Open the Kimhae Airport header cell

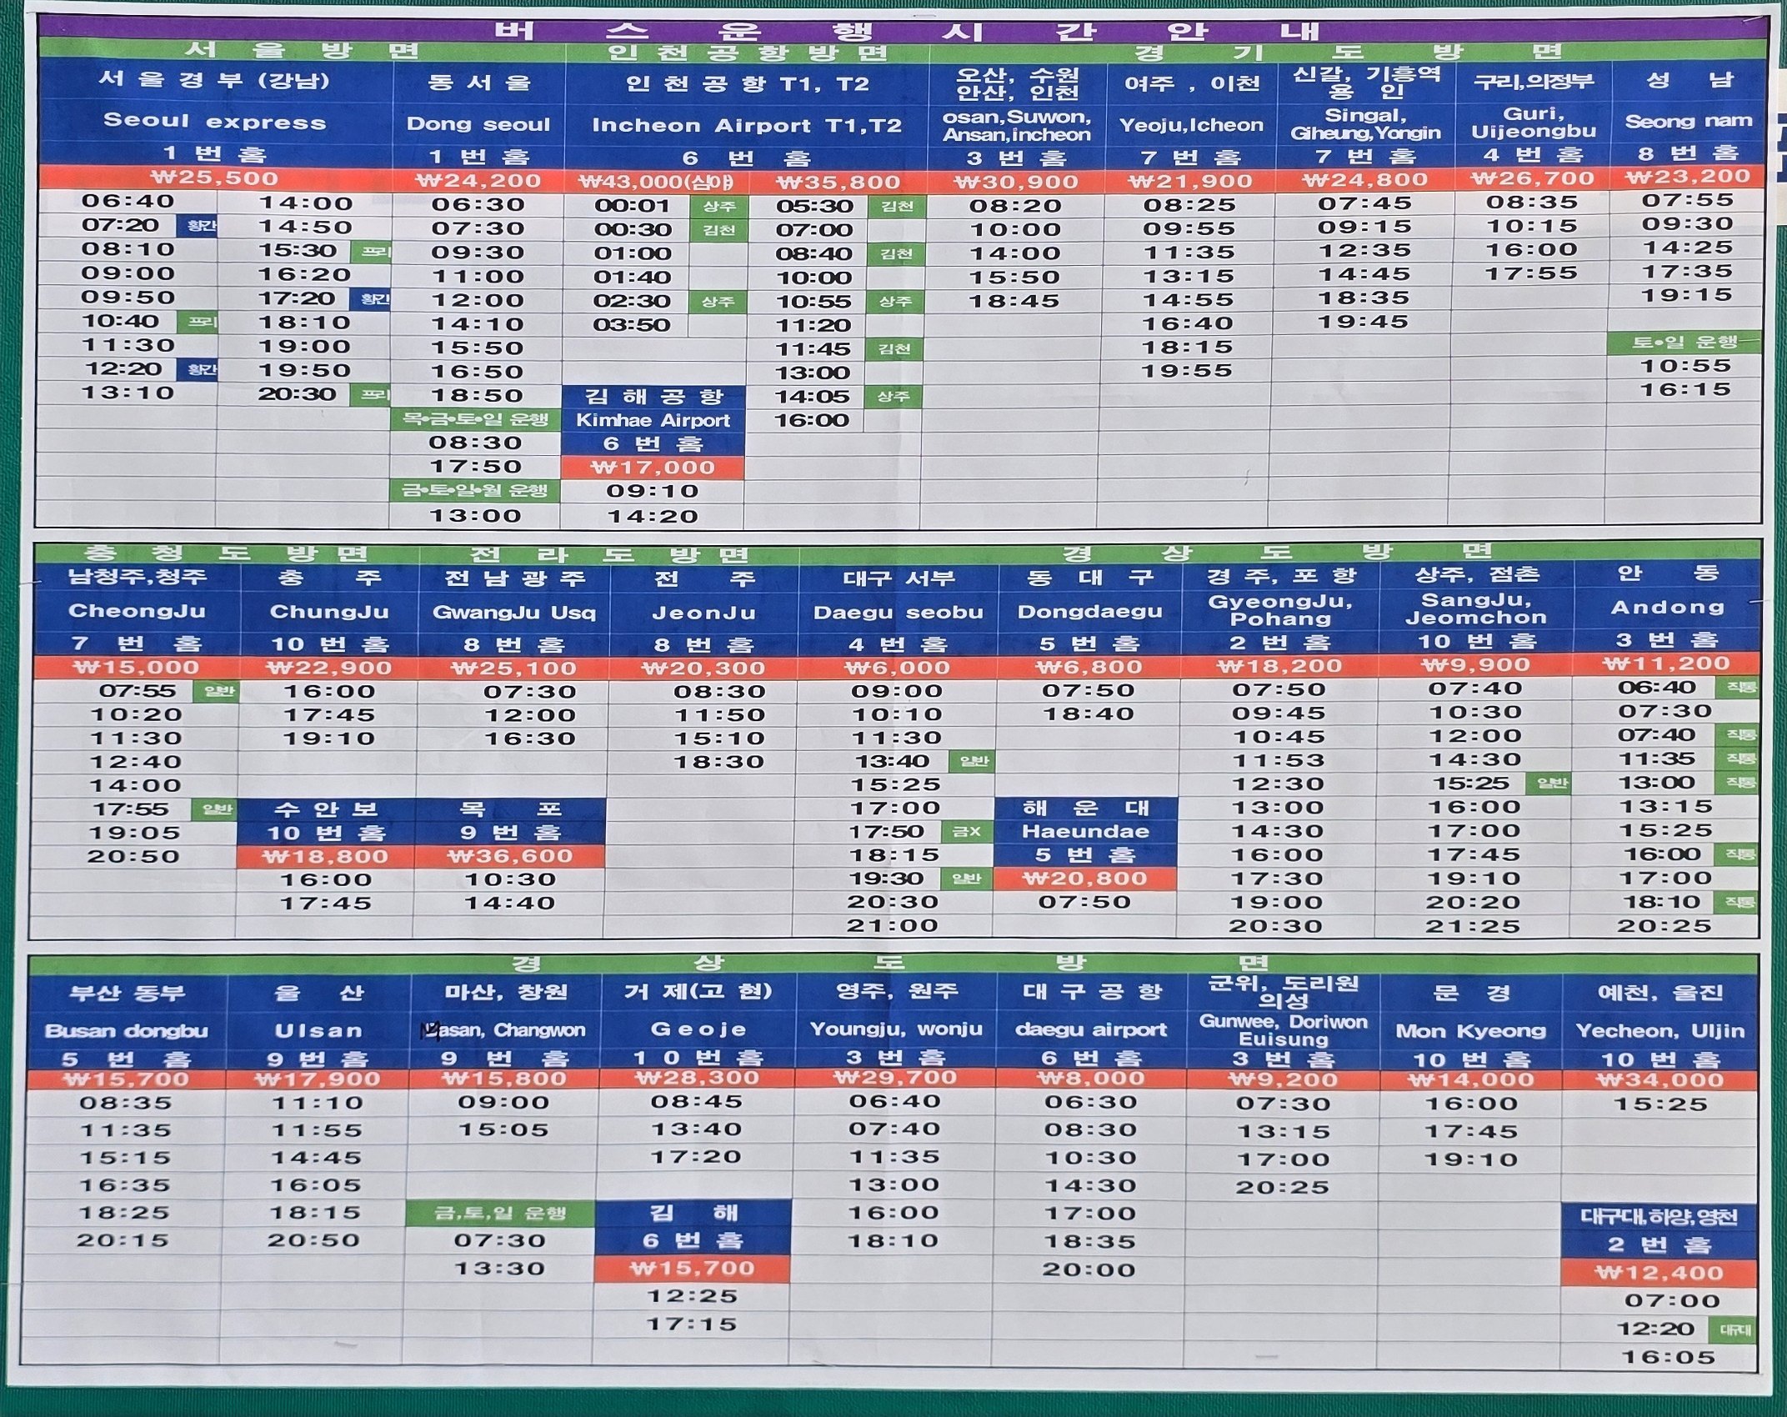pyautogui.click(x=653, y=420)
